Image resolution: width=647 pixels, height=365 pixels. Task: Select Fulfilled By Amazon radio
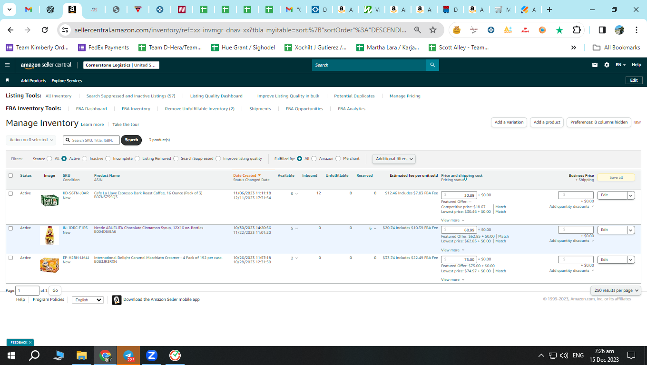pos(314,159)
